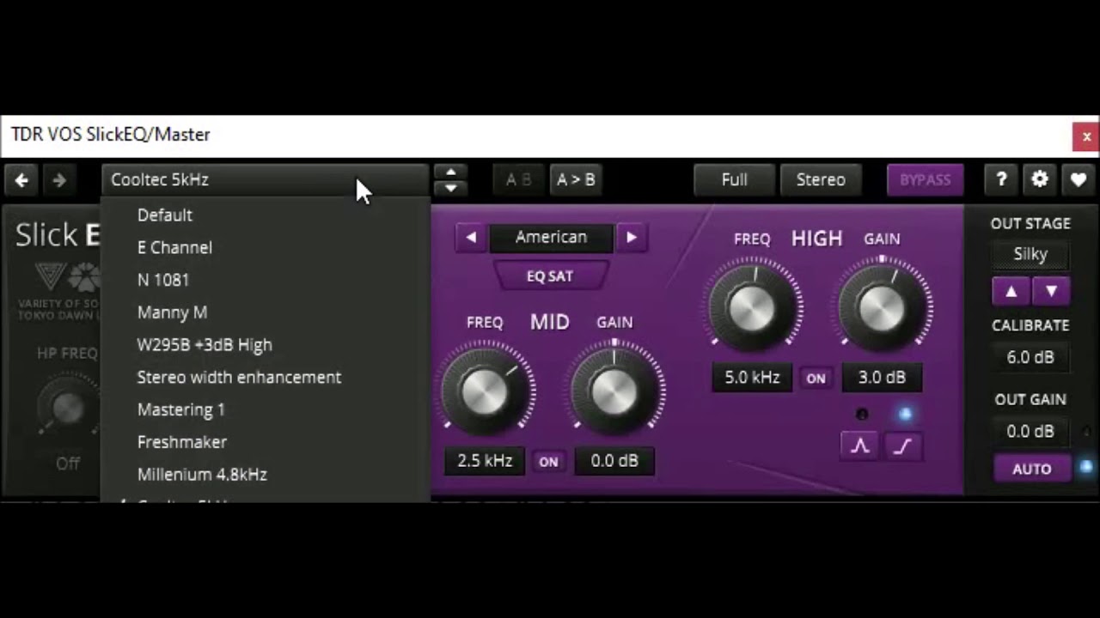Select the bell filter shape icon
This screenshot has height=618, width=1100.
(x=860, y=446)
